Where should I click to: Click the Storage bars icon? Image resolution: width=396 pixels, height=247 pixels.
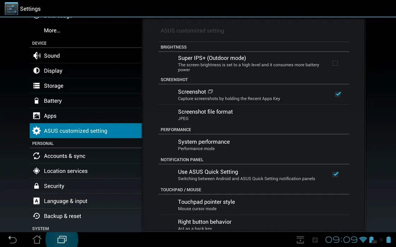click(x=36, y=86)
